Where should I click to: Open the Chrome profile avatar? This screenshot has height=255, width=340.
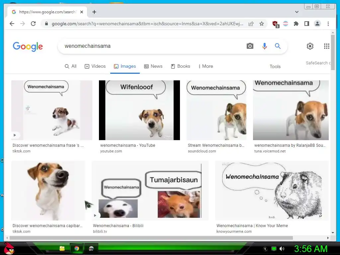(317, 24)
